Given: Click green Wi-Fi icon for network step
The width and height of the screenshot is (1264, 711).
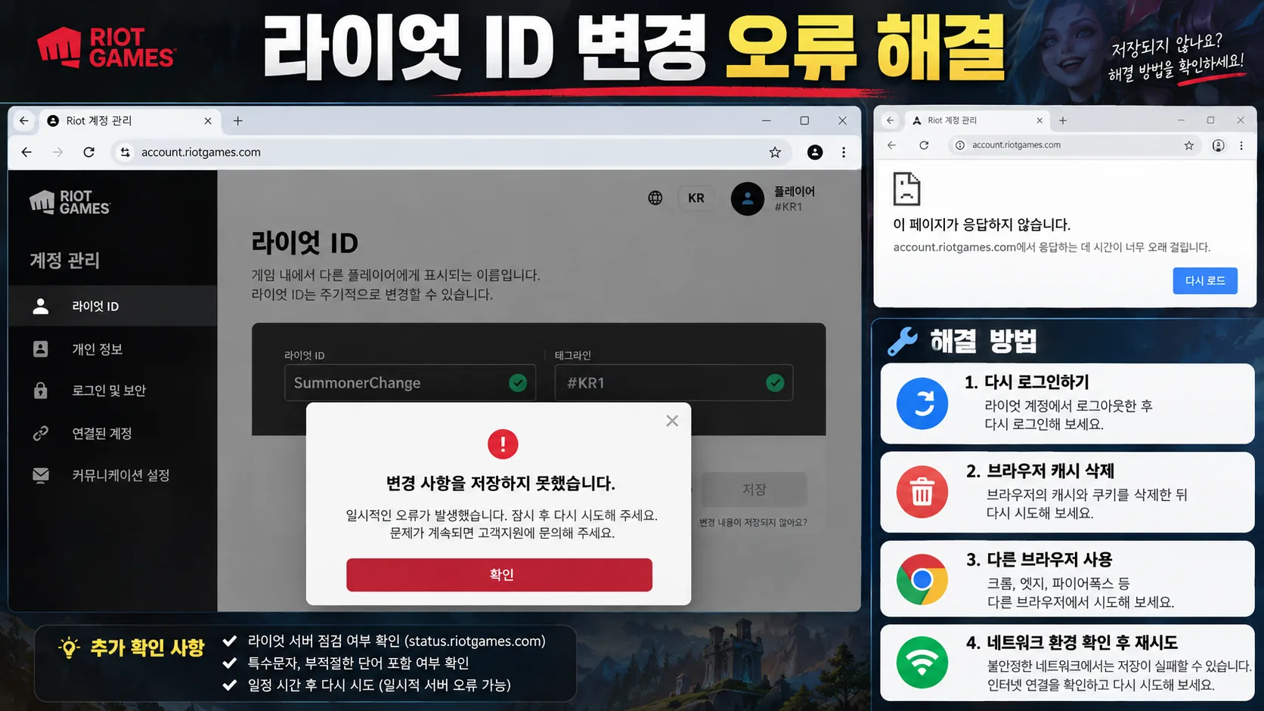Looking at the screenshot, I should tap(922, 663).
